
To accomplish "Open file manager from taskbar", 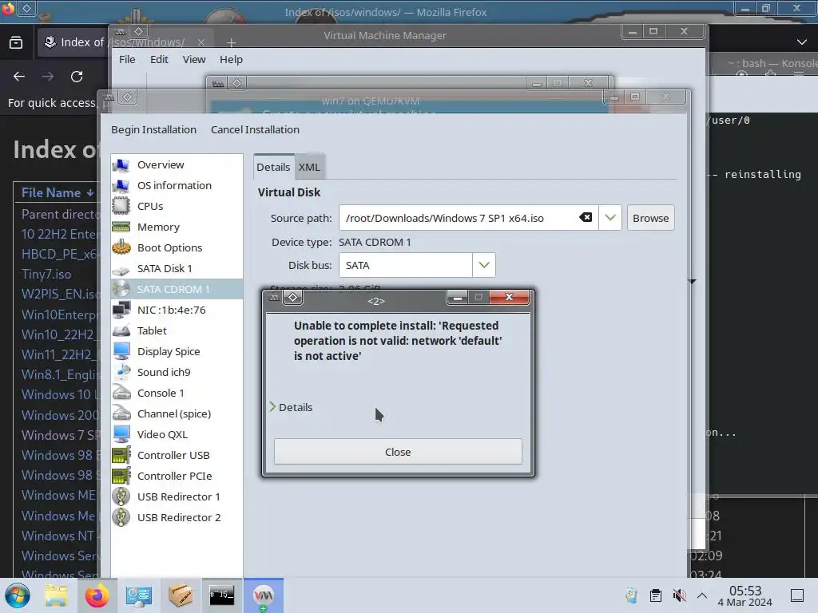I will [56, 595].
